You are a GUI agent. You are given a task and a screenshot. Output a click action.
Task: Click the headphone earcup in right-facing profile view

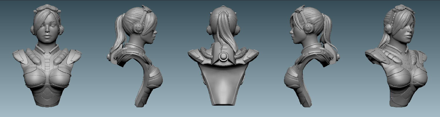click(x=137, y=28)
